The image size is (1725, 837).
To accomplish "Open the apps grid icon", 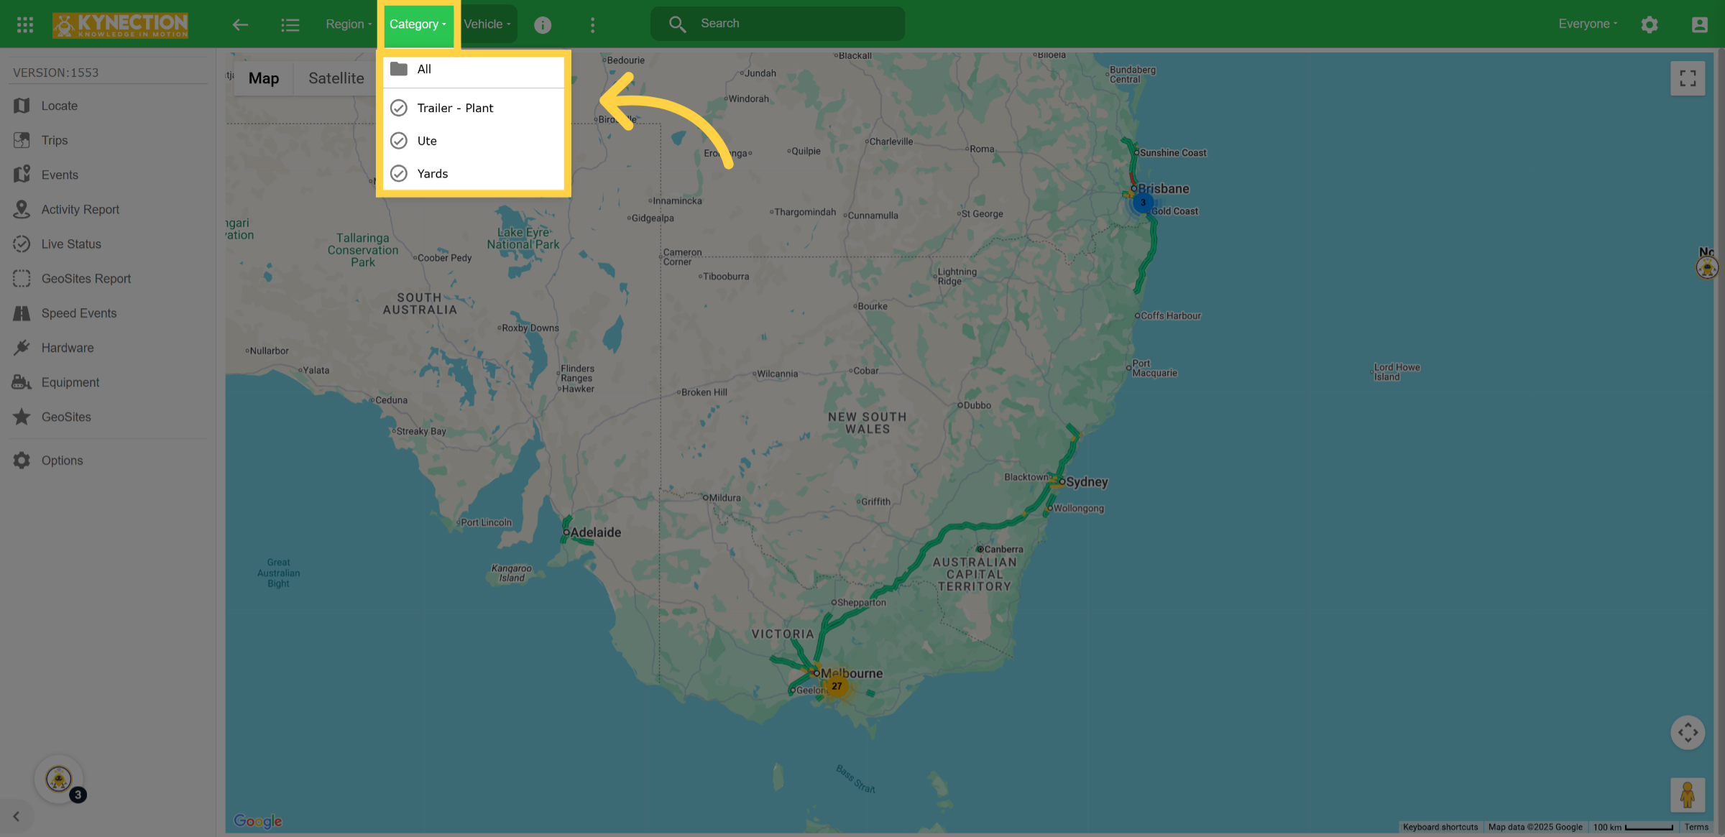I will point(25,24).
